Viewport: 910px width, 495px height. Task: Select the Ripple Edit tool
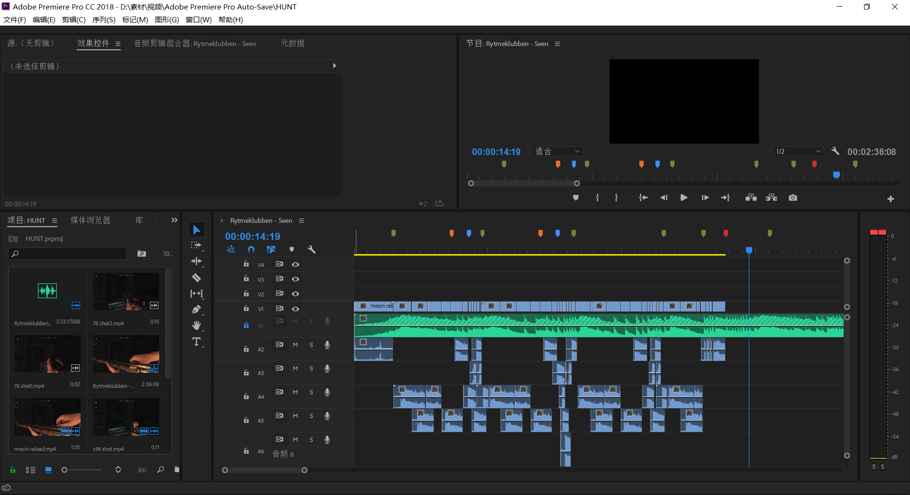coord(196,261)
